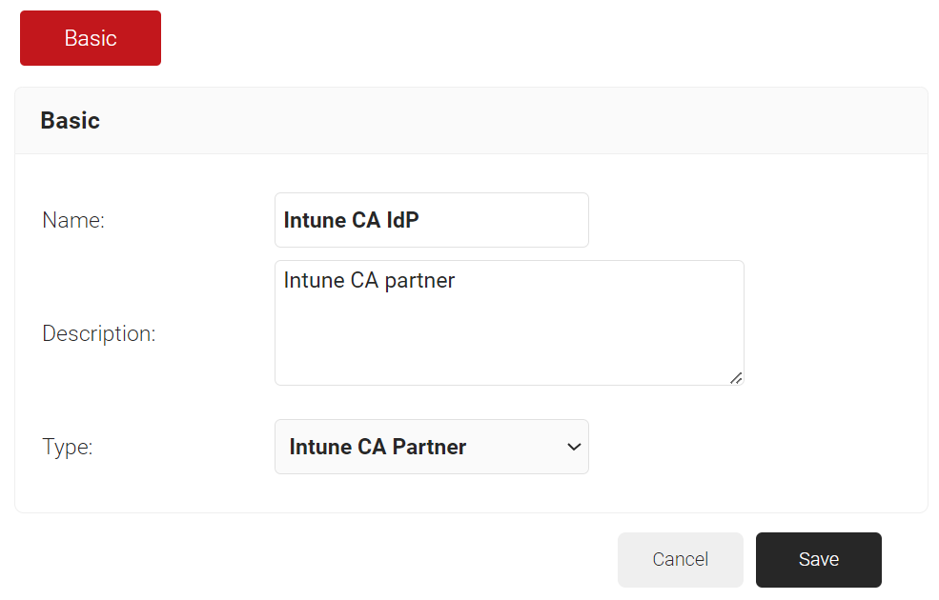The height and width of the screenshot is (600, 939).
Task: Click the Type: field label
Action: [x=67, y=447]
